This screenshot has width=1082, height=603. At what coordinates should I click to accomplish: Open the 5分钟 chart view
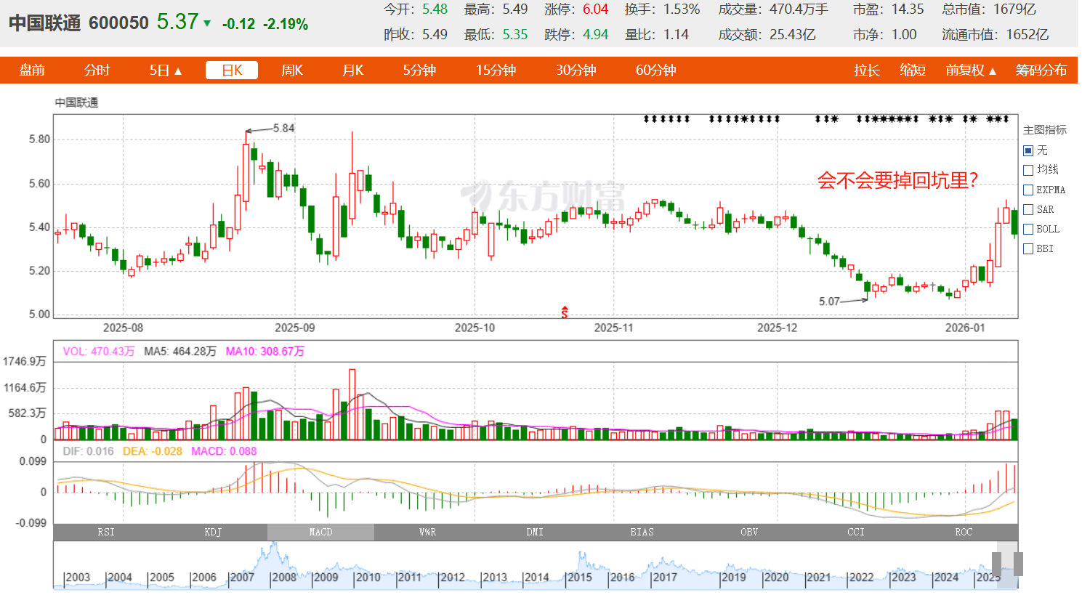(419, 70)
